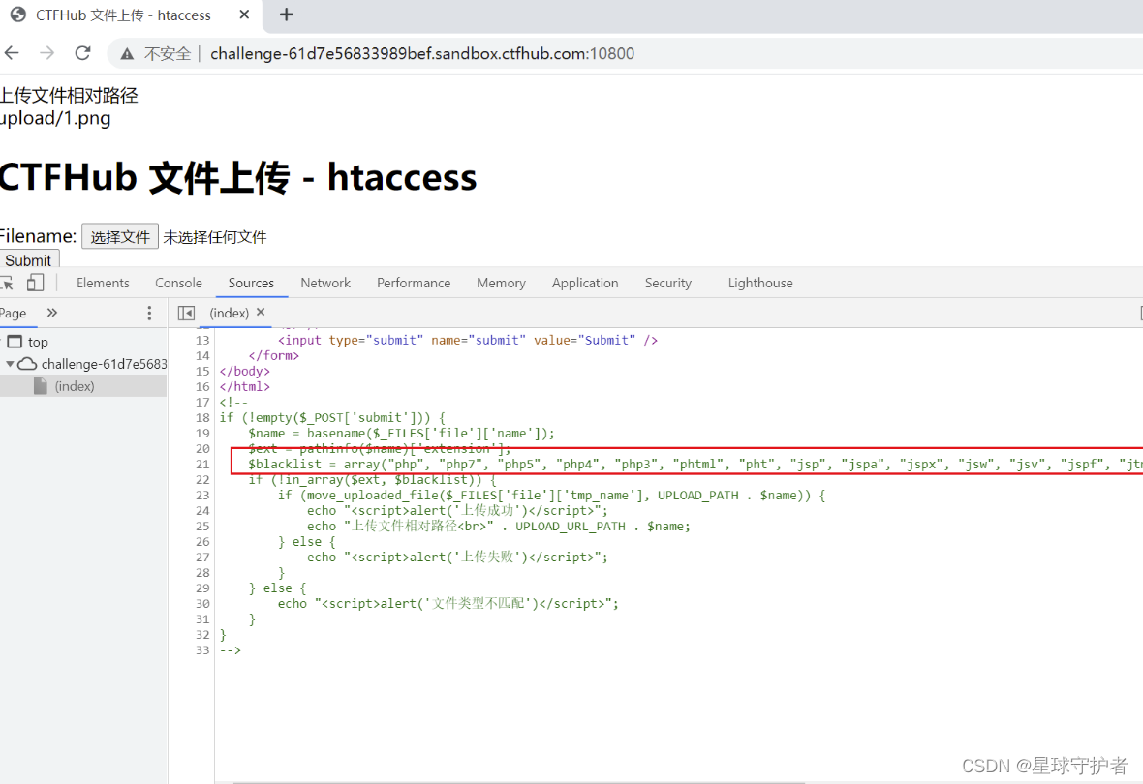Click line number 33 gutter
The width and height of the screenshot is (1143, 784).
click(x=201, y=649)
